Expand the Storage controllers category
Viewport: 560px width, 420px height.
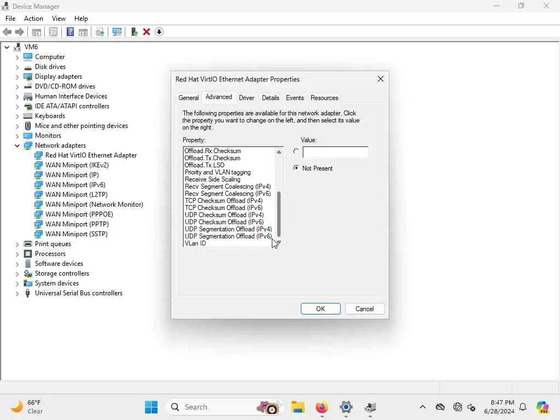point(17,273)
